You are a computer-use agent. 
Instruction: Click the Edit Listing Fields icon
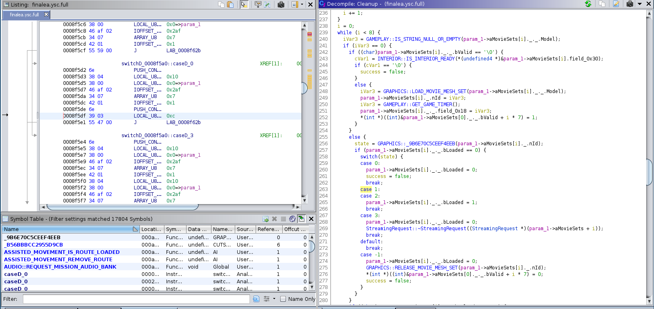point(258,4)
